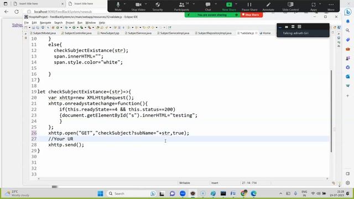Click the red Stop Share button
Screen dimensions: 354x199
[x=252, y=15]
